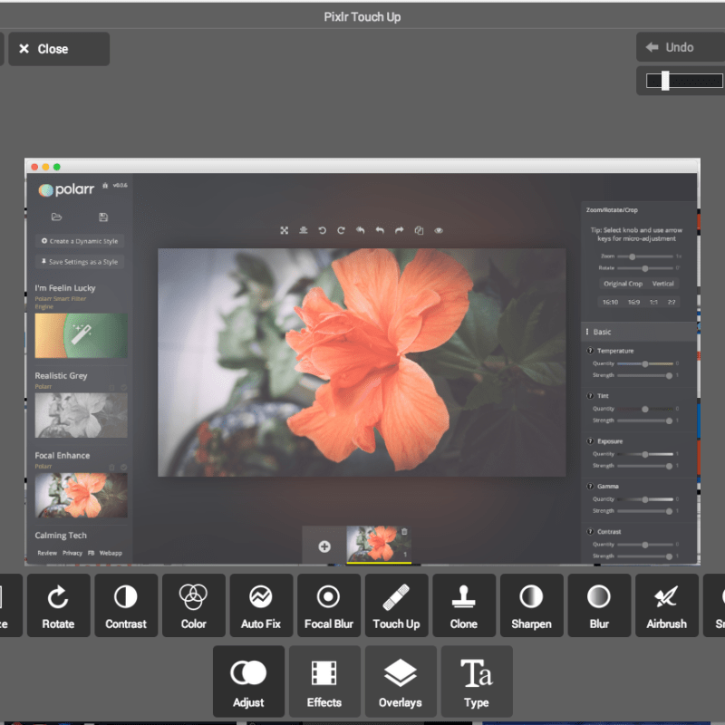This screenshot has height=725, width=725.
Task: Select the Sharpen tool
Action: click(531, 605)
